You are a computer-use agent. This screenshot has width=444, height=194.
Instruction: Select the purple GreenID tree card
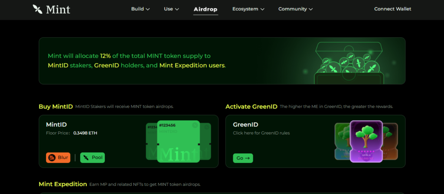tap(366, 141)
